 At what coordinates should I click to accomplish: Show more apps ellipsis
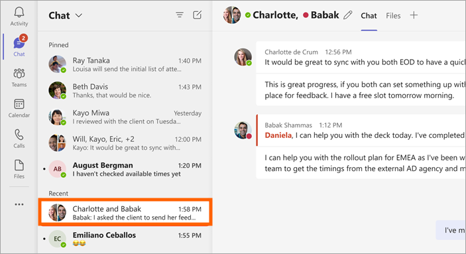(x=19, y=204)
